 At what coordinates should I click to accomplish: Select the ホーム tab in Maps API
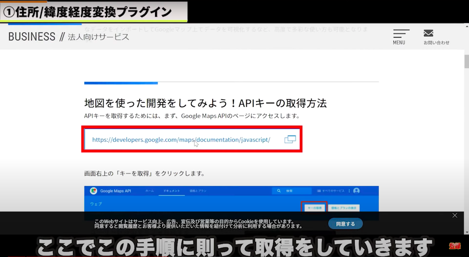[x=149, y=191]
